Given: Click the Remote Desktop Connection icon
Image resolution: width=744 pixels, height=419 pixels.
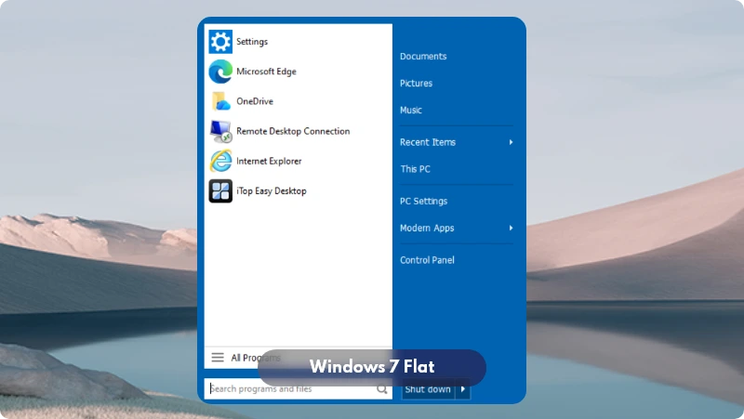Looking at the screenshot, I should pyautogui.click(x=220, y=131).
